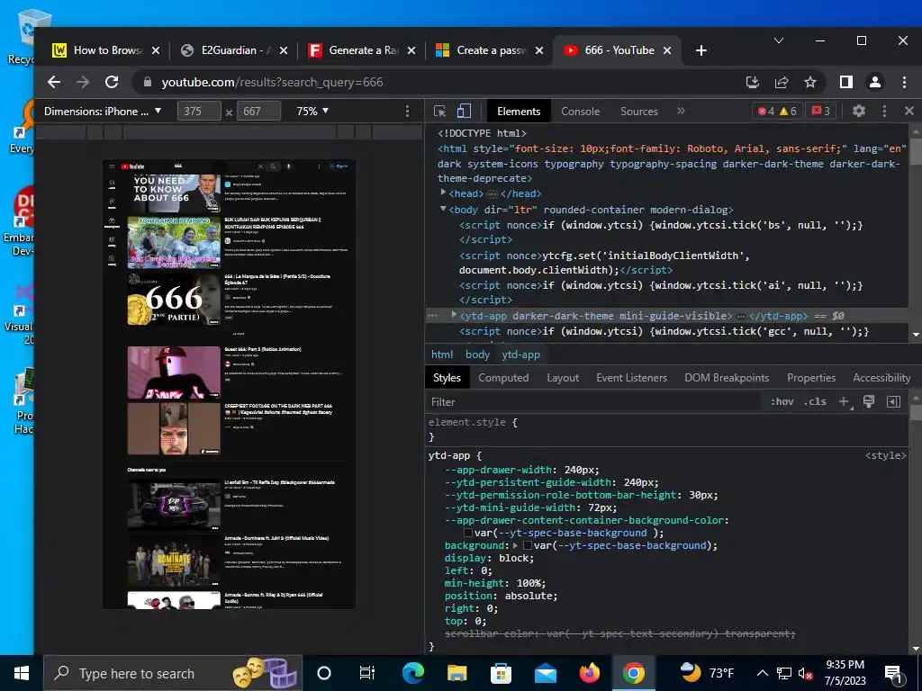This screenshot has width=922, height=691.
Task: Click the device height field 667
Action: (258, 111)
